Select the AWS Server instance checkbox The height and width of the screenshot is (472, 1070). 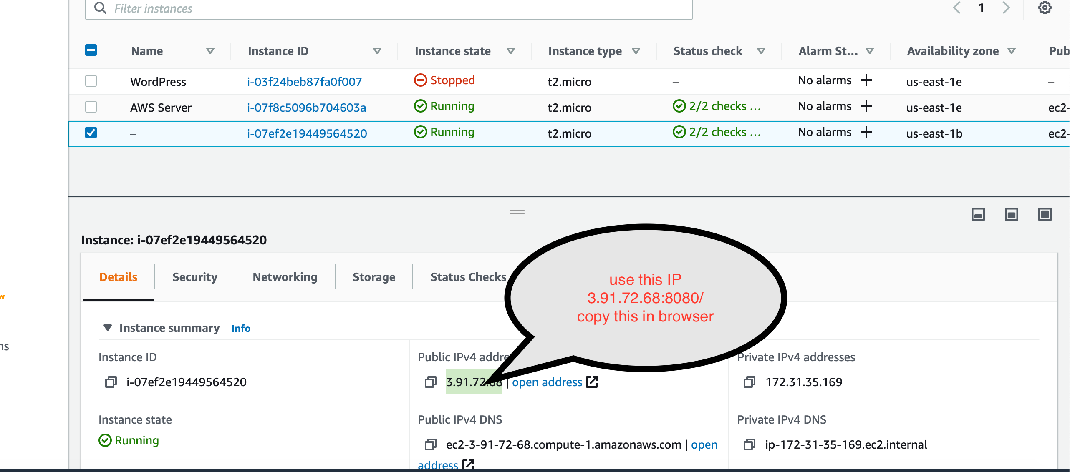tap(91, 107)
